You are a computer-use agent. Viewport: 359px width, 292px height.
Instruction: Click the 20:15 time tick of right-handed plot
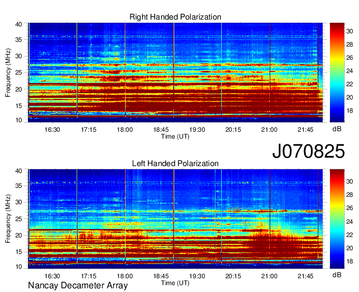coord(233,130)
